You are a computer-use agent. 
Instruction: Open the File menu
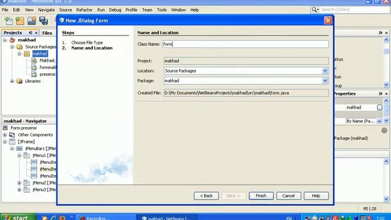click(x=5, y=10)
